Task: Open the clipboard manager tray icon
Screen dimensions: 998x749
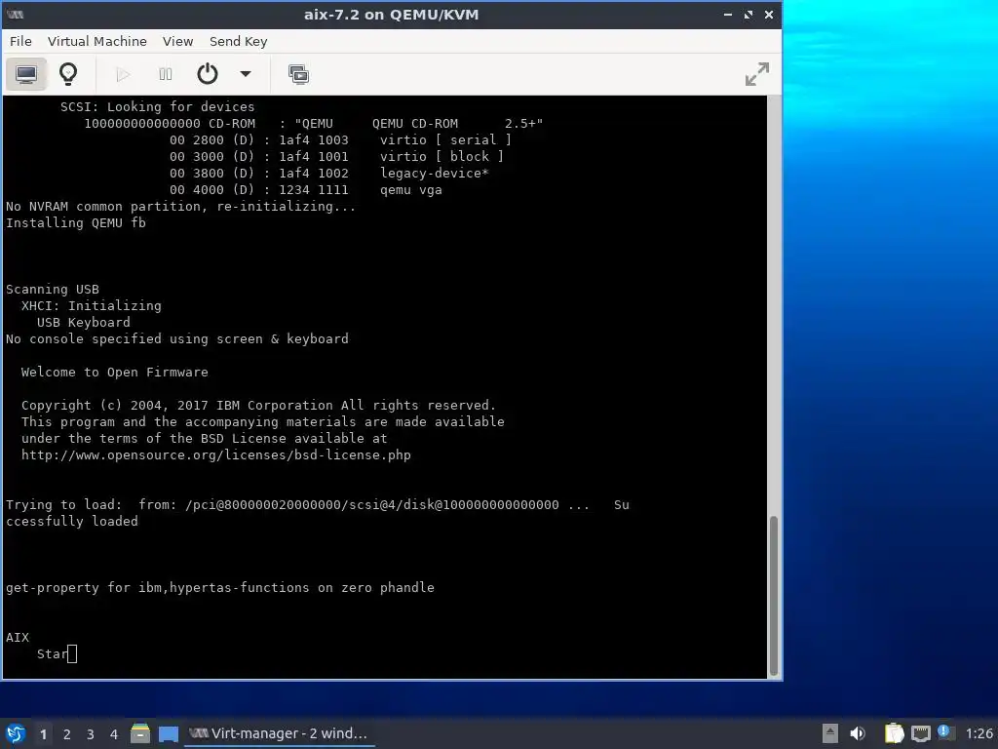Action: [x=894, y=733]
